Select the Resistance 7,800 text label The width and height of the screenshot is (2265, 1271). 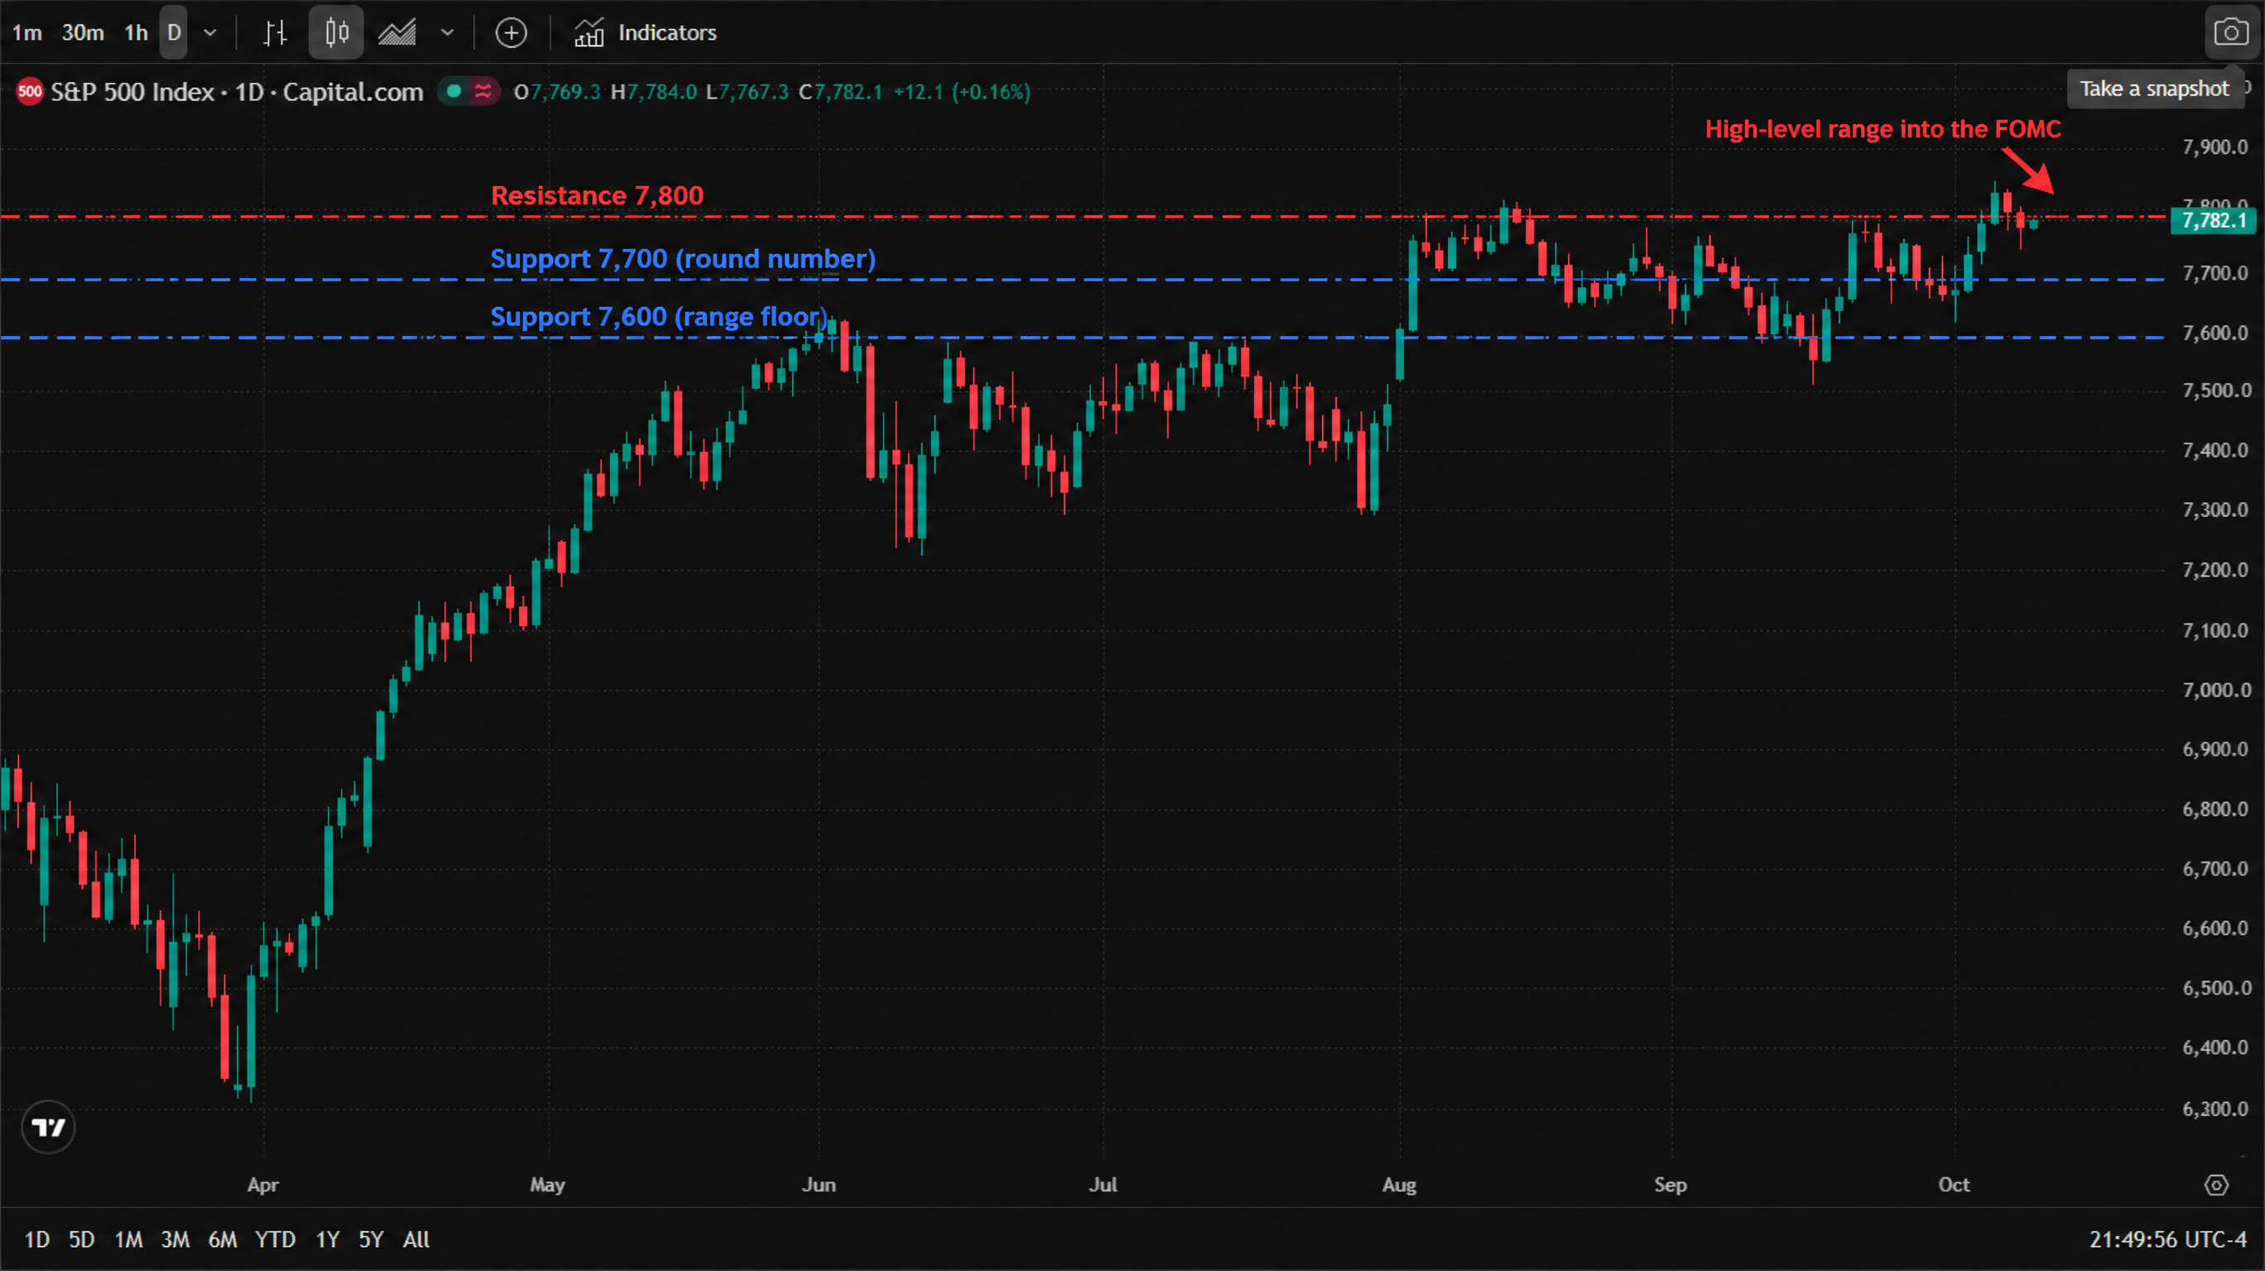[x=597, y=195]
